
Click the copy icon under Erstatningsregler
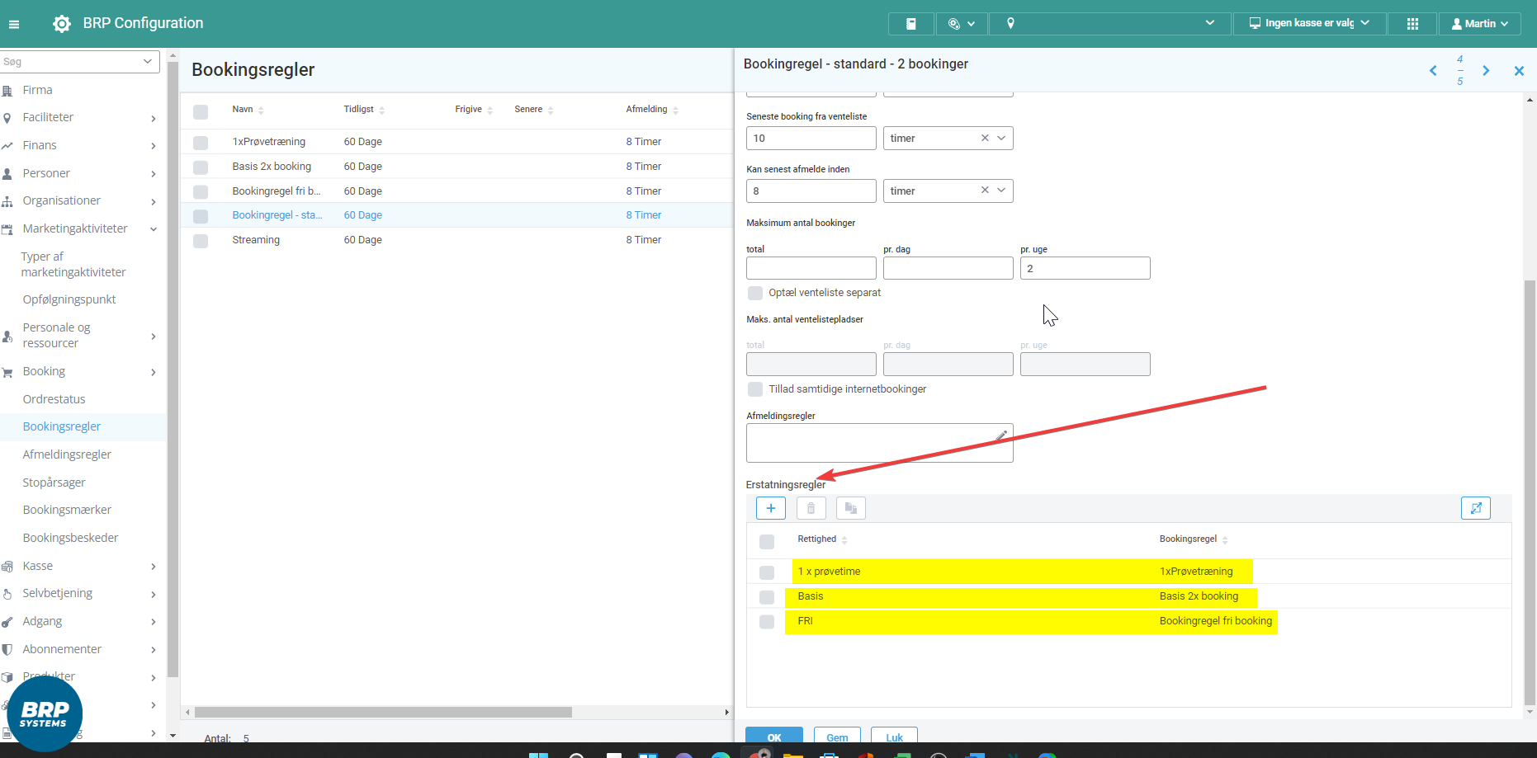tap(851, 508)
